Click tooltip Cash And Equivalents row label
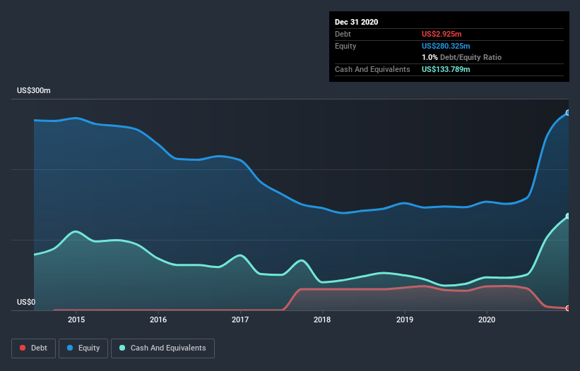580x371 pixels. pos(372,69)
